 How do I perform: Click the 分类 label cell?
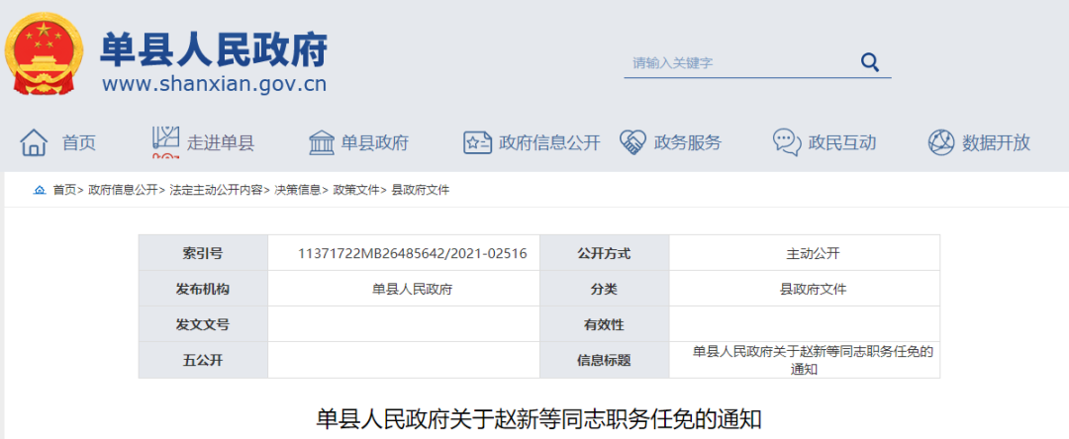tap(604, 289)
